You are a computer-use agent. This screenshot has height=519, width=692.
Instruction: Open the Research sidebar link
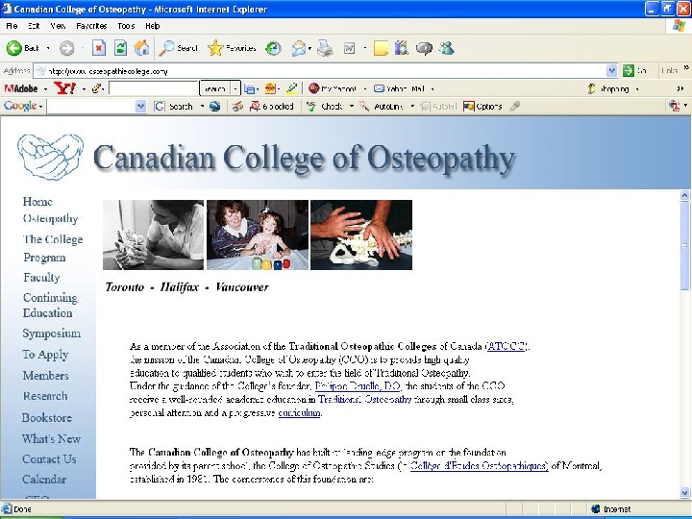45,396
